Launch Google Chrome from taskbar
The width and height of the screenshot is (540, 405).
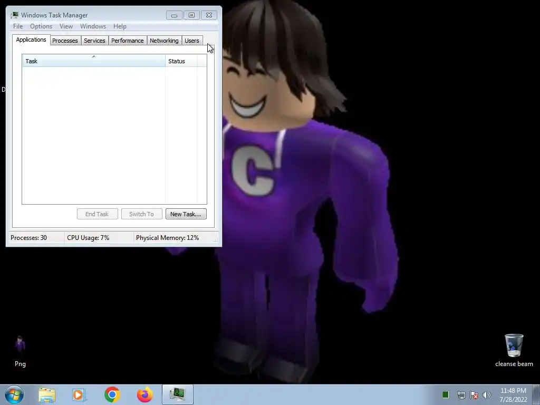coord(112,394)
